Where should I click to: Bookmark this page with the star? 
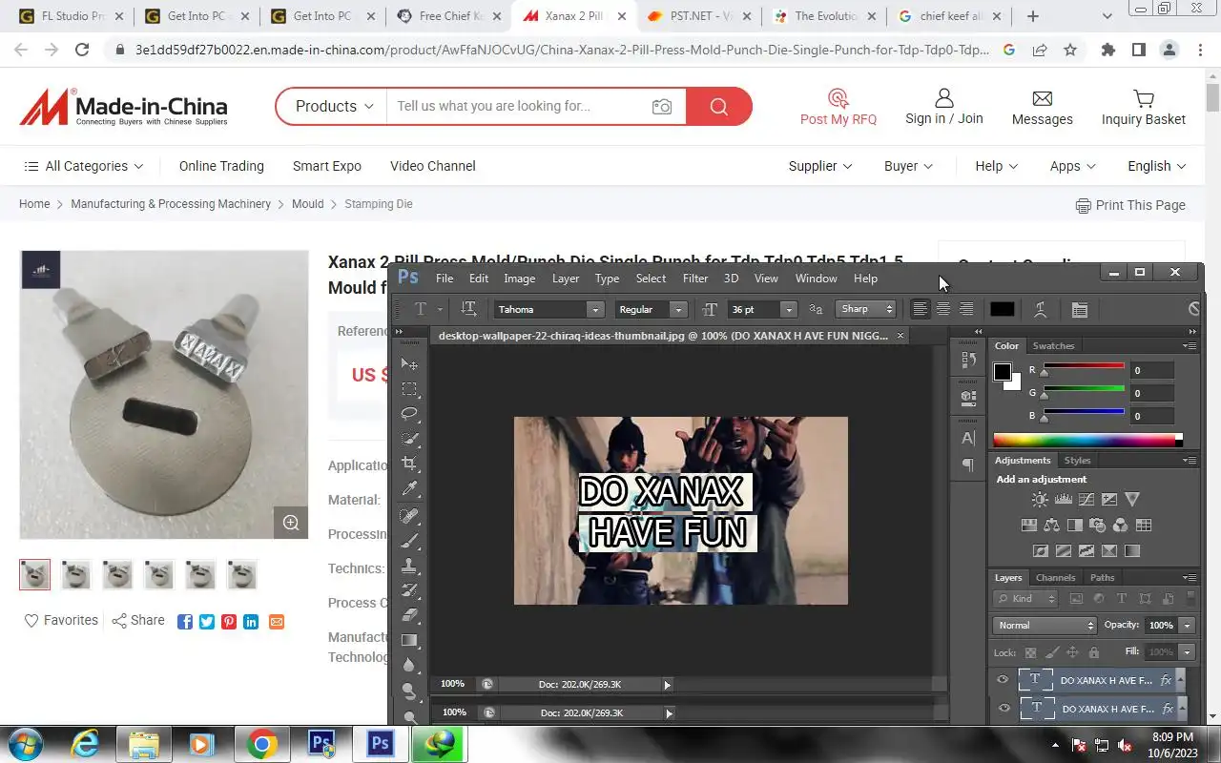(1070, 50)
